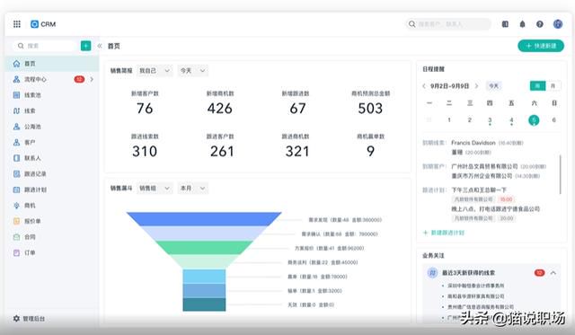575x335 pixels.
Task: Expand 流程中心 submenu chevron
Action: tap(92, 79)
